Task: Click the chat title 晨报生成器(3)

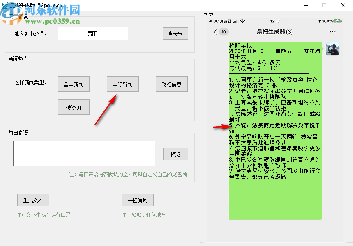Action: tap(275, 32)
